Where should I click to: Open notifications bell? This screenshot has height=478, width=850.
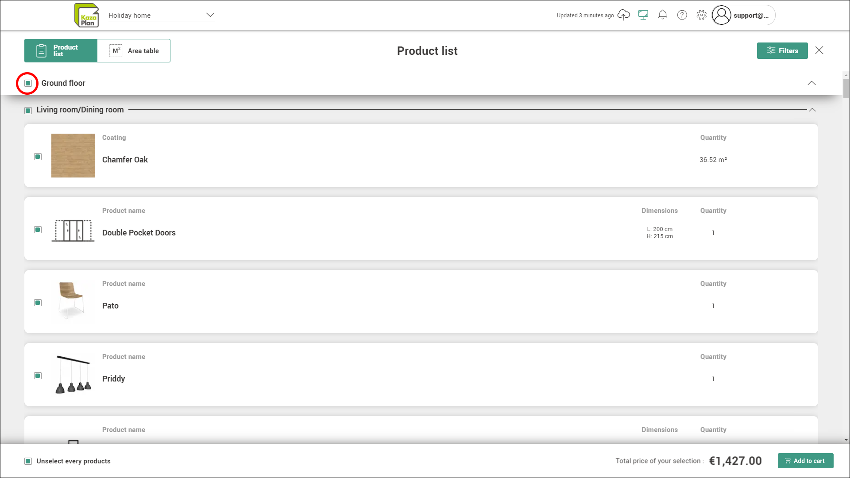click(662, 15)
